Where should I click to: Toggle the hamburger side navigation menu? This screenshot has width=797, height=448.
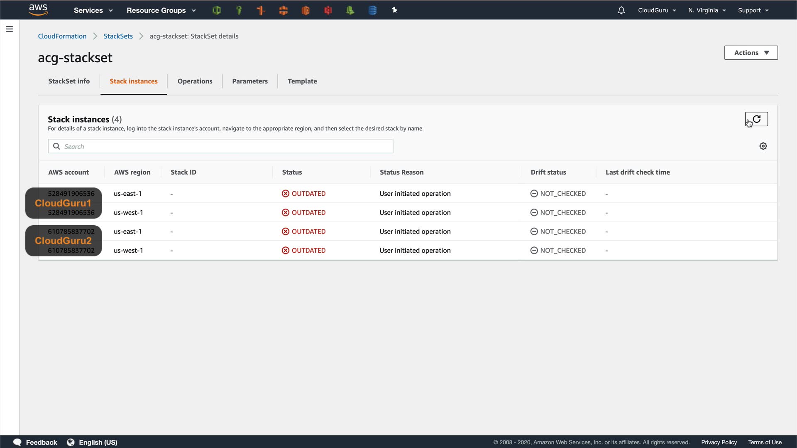tap(10, 29)
